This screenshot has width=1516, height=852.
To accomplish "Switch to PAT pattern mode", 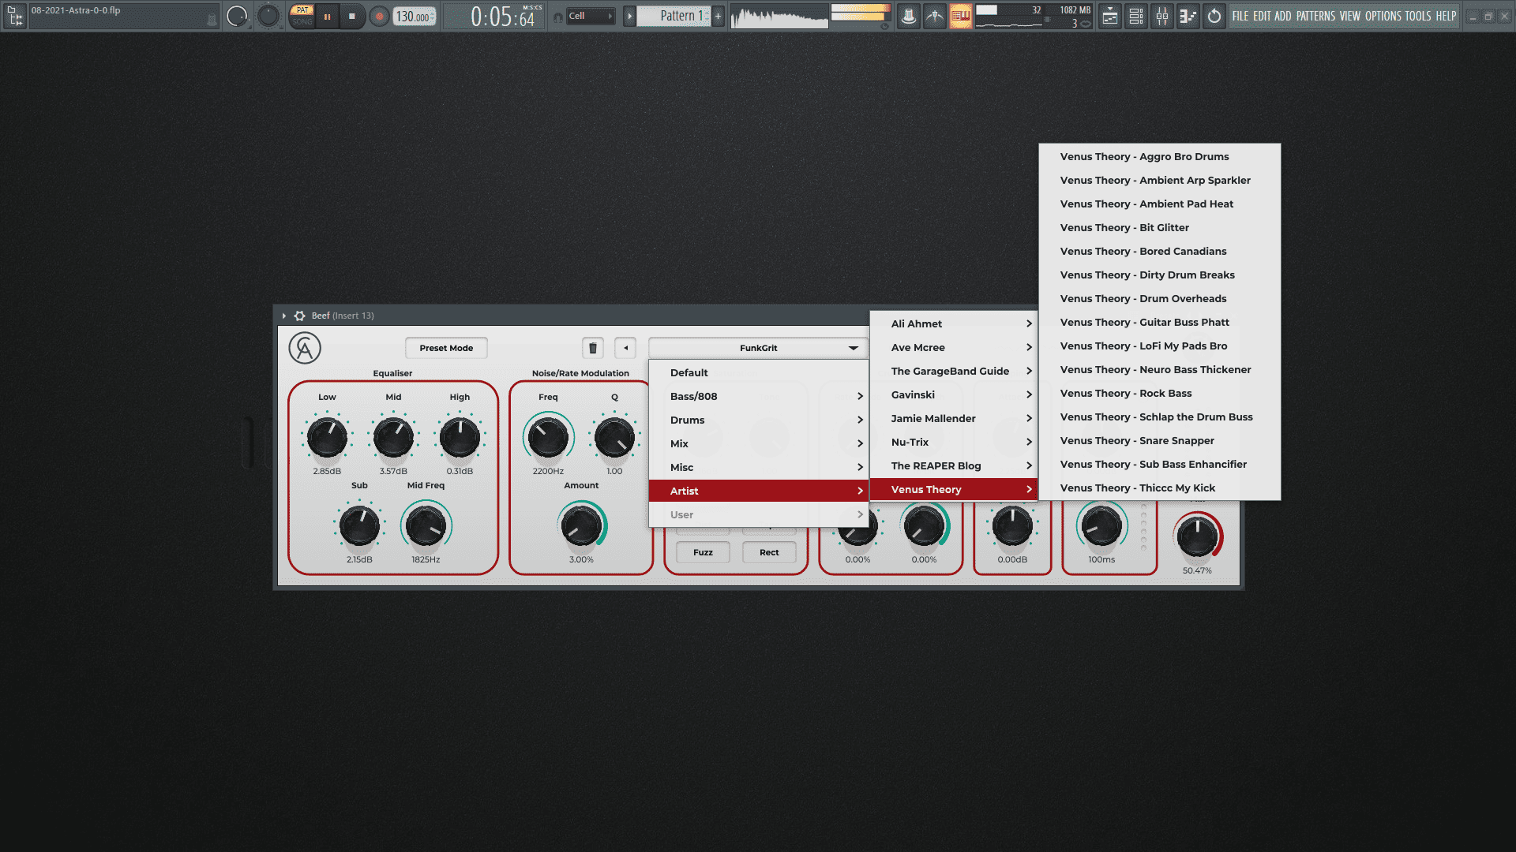I will (302, 10).
